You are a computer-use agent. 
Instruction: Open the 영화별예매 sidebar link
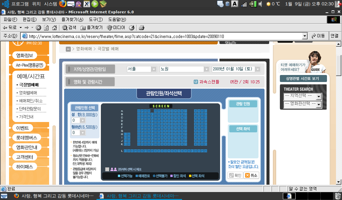tap(28, 93)
